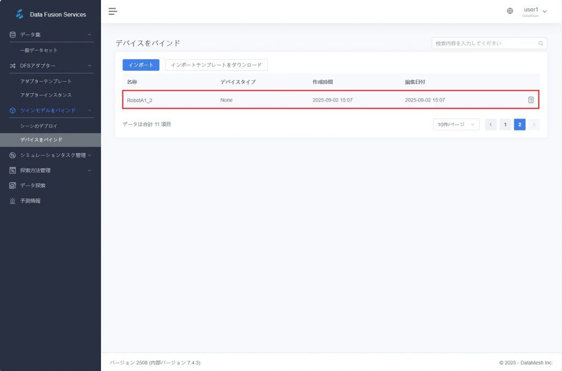Toggle the sidebar collapse hamburger icon
562x371 pixels.
coord(113,11)
